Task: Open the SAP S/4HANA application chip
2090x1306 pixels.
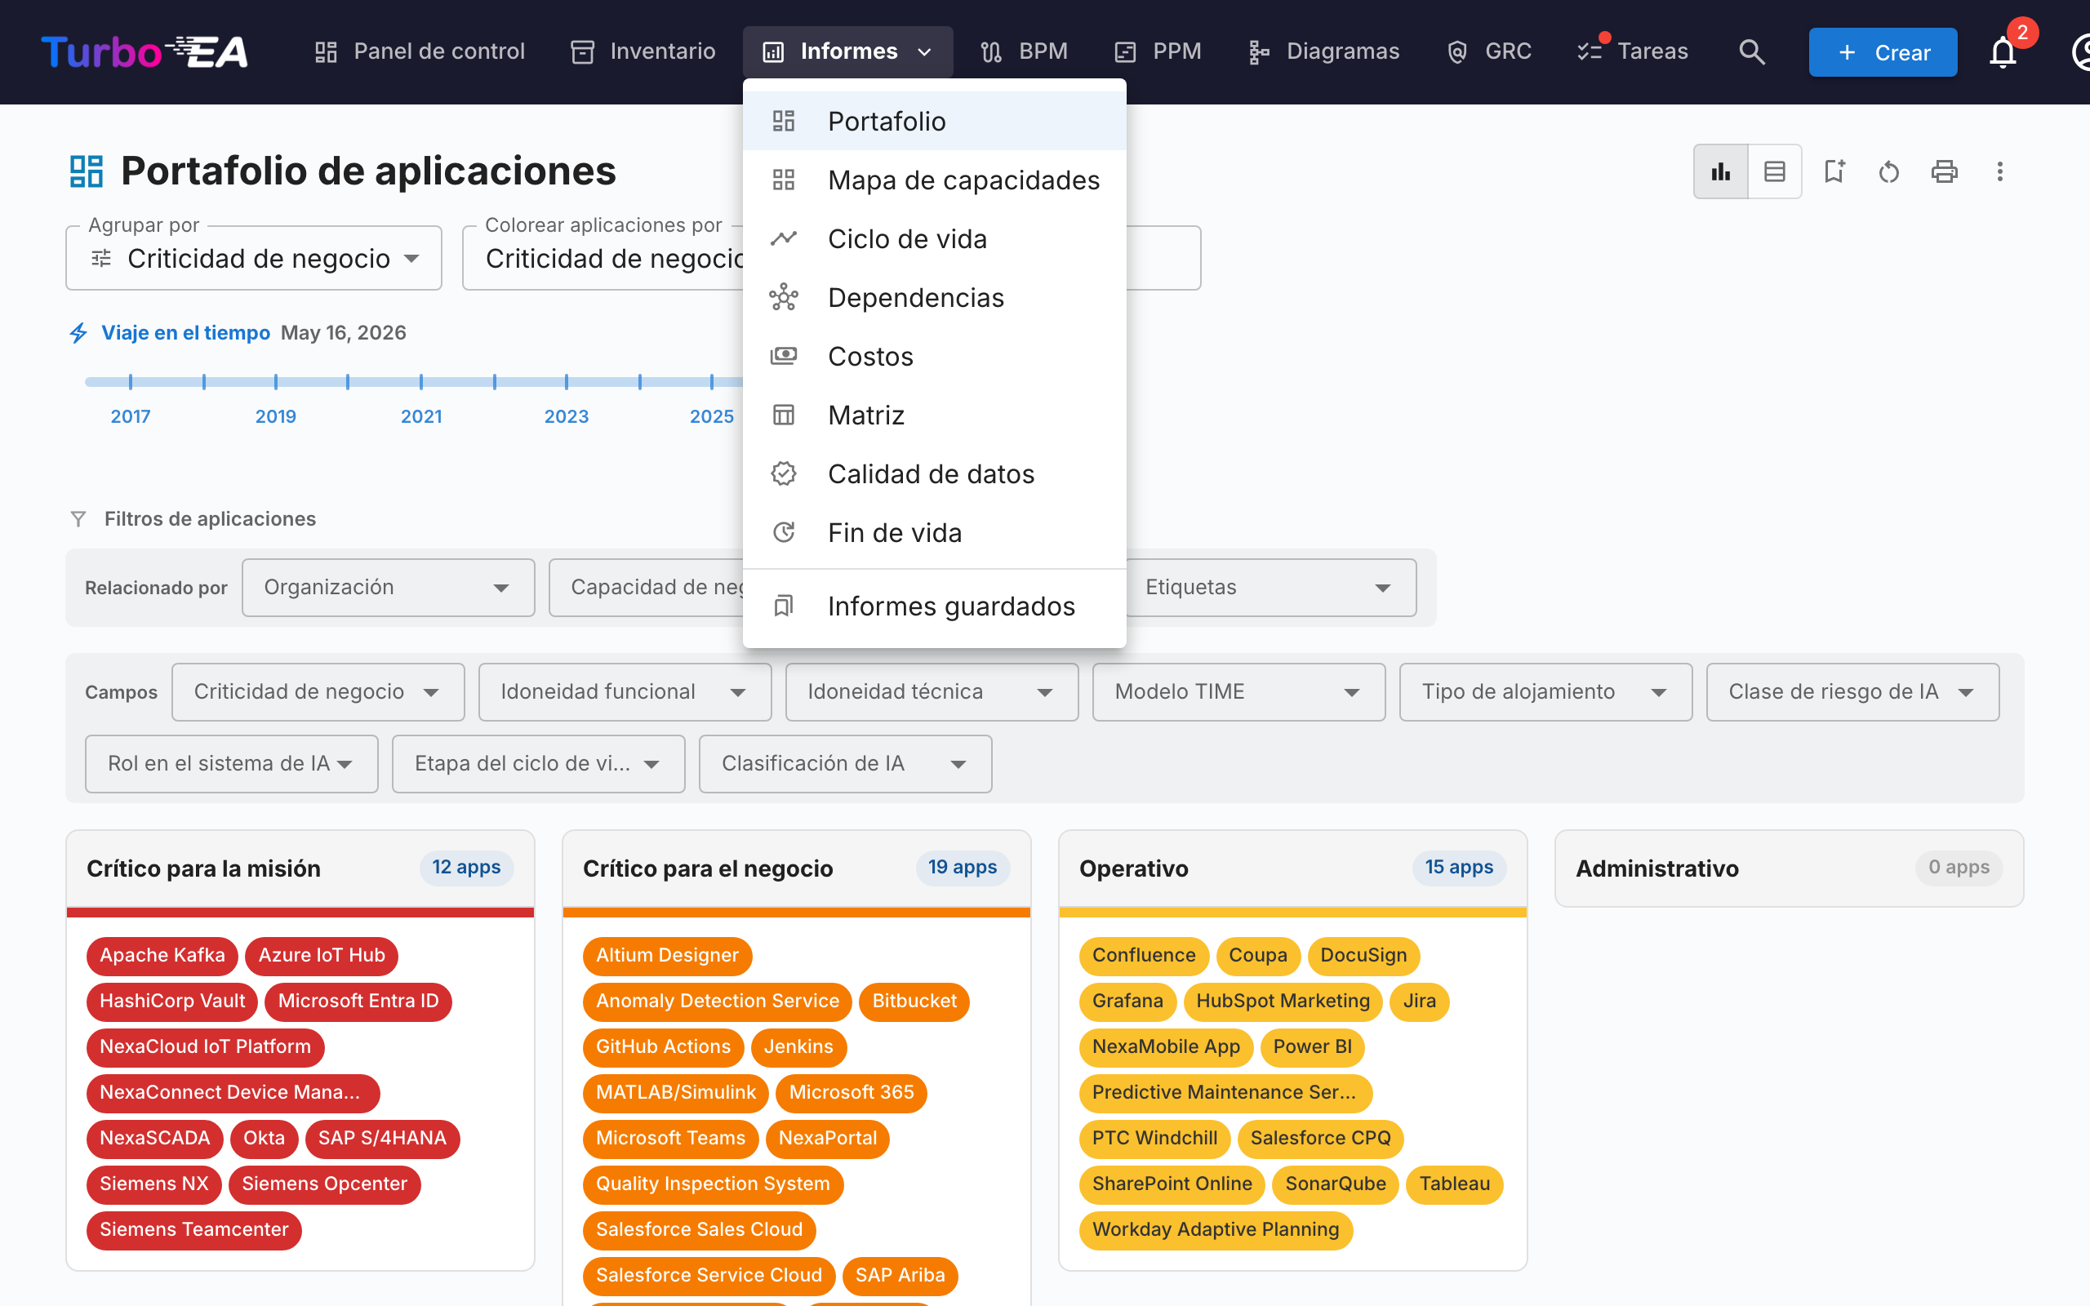Action: click(382, 1138)
